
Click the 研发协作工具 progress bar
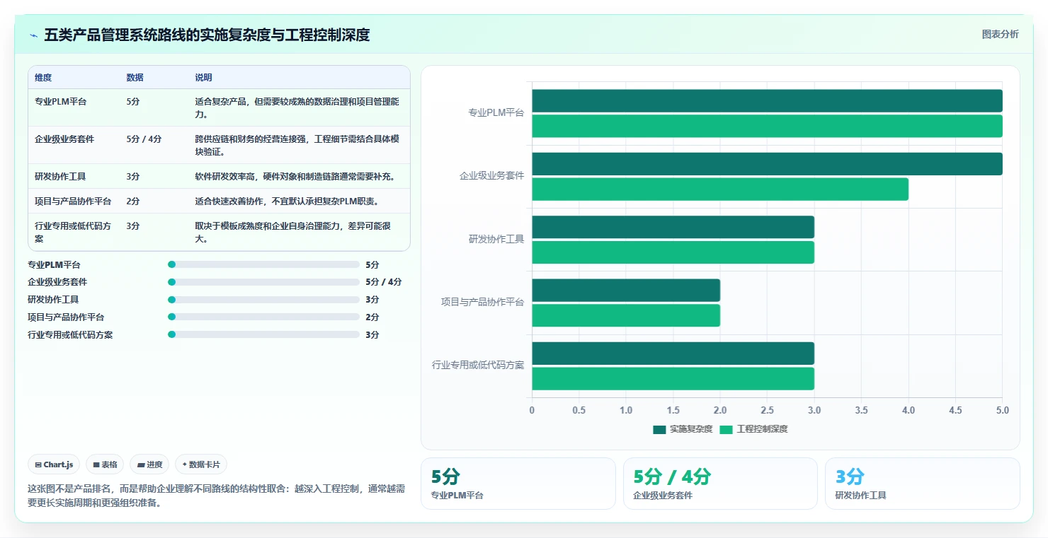click(x=263, y=300)
